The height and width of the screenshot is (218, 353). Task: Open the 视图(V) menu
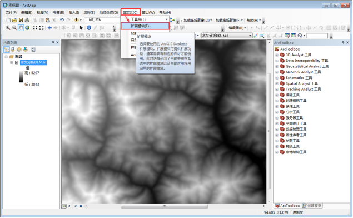click(43, 12)
